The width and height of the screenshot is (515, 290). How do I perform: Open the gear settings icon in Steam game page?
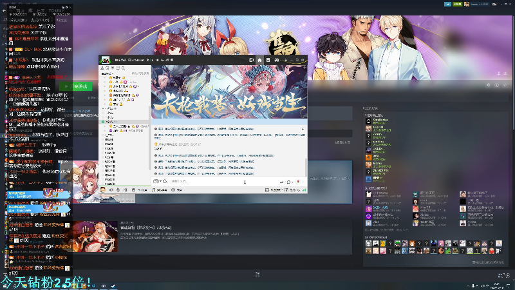point(489,85)
